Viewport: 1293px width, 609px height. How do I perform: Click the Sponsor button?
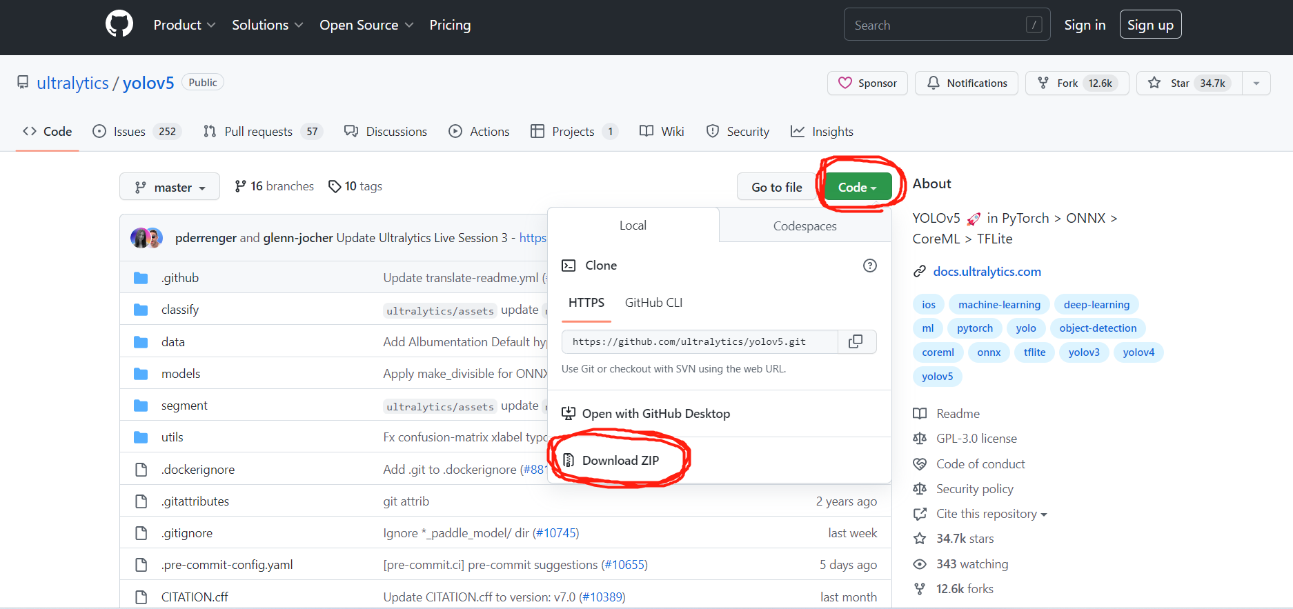click(867, 83)
